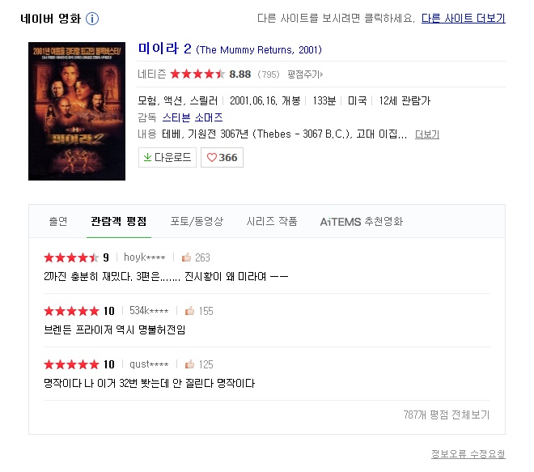
Task: Click the Mummy Returns poster thumbnail
Action: [77, 111]
